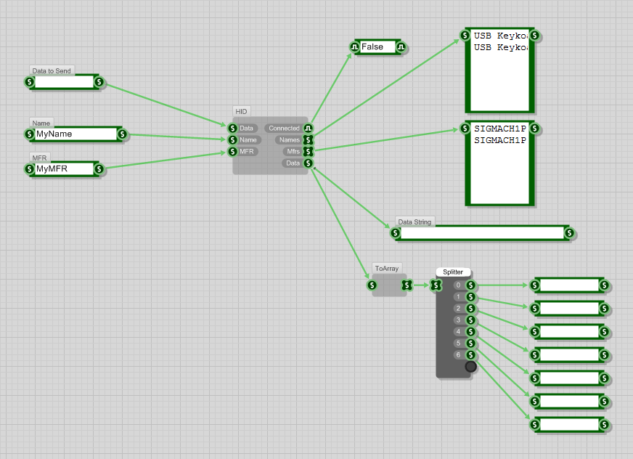The width and height of the screenshot is (633, 459).
Task: Click the string input pin on the ToArray node
Action: point(371,286)
